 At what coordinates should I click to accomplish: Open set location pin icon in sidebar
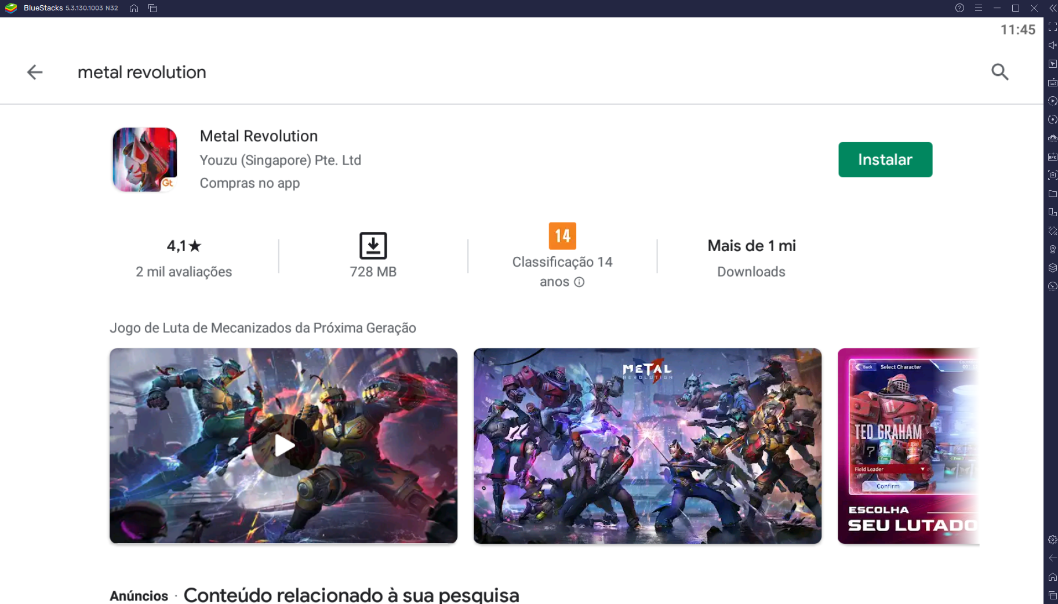point(1052,249)
